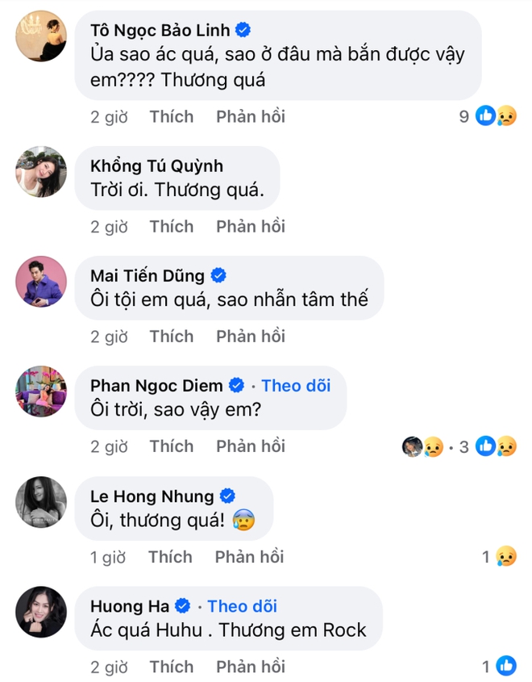
Task: Reply to Khổng Tú Quỳnh's comment
Action: 251,227
